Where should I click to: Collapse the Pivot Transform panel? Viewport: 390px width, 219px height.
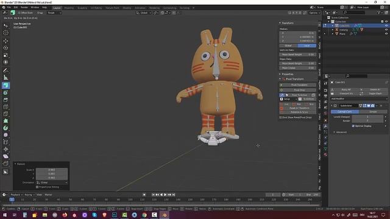point(280,79)
